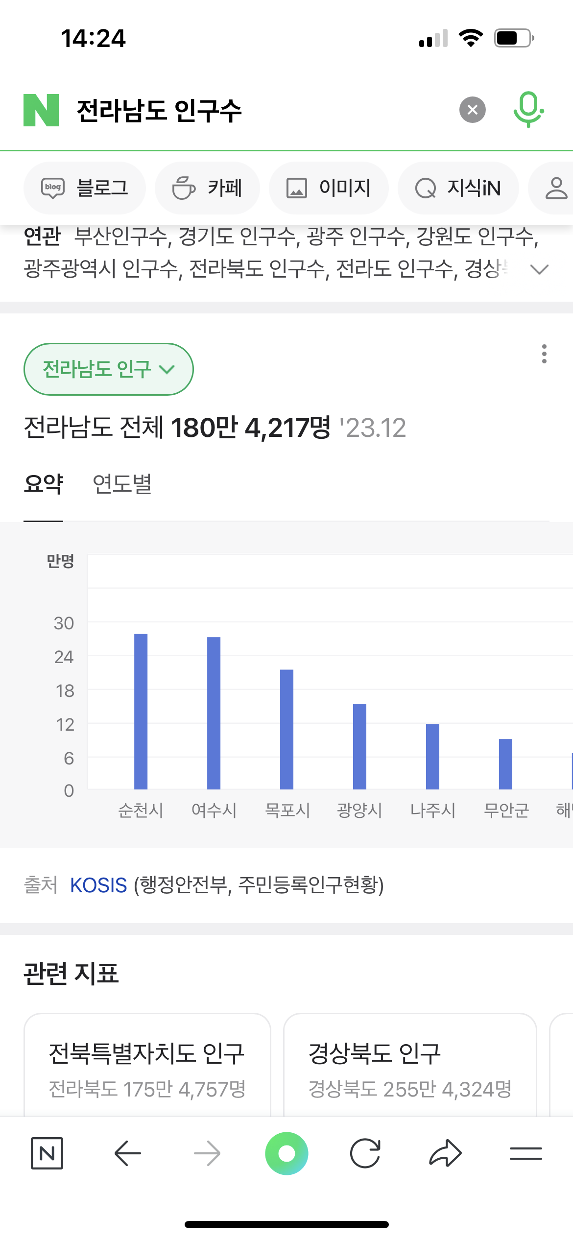Tap the 순천시 bar in chart
The image size is (573, 1240).
pos(141,711)
